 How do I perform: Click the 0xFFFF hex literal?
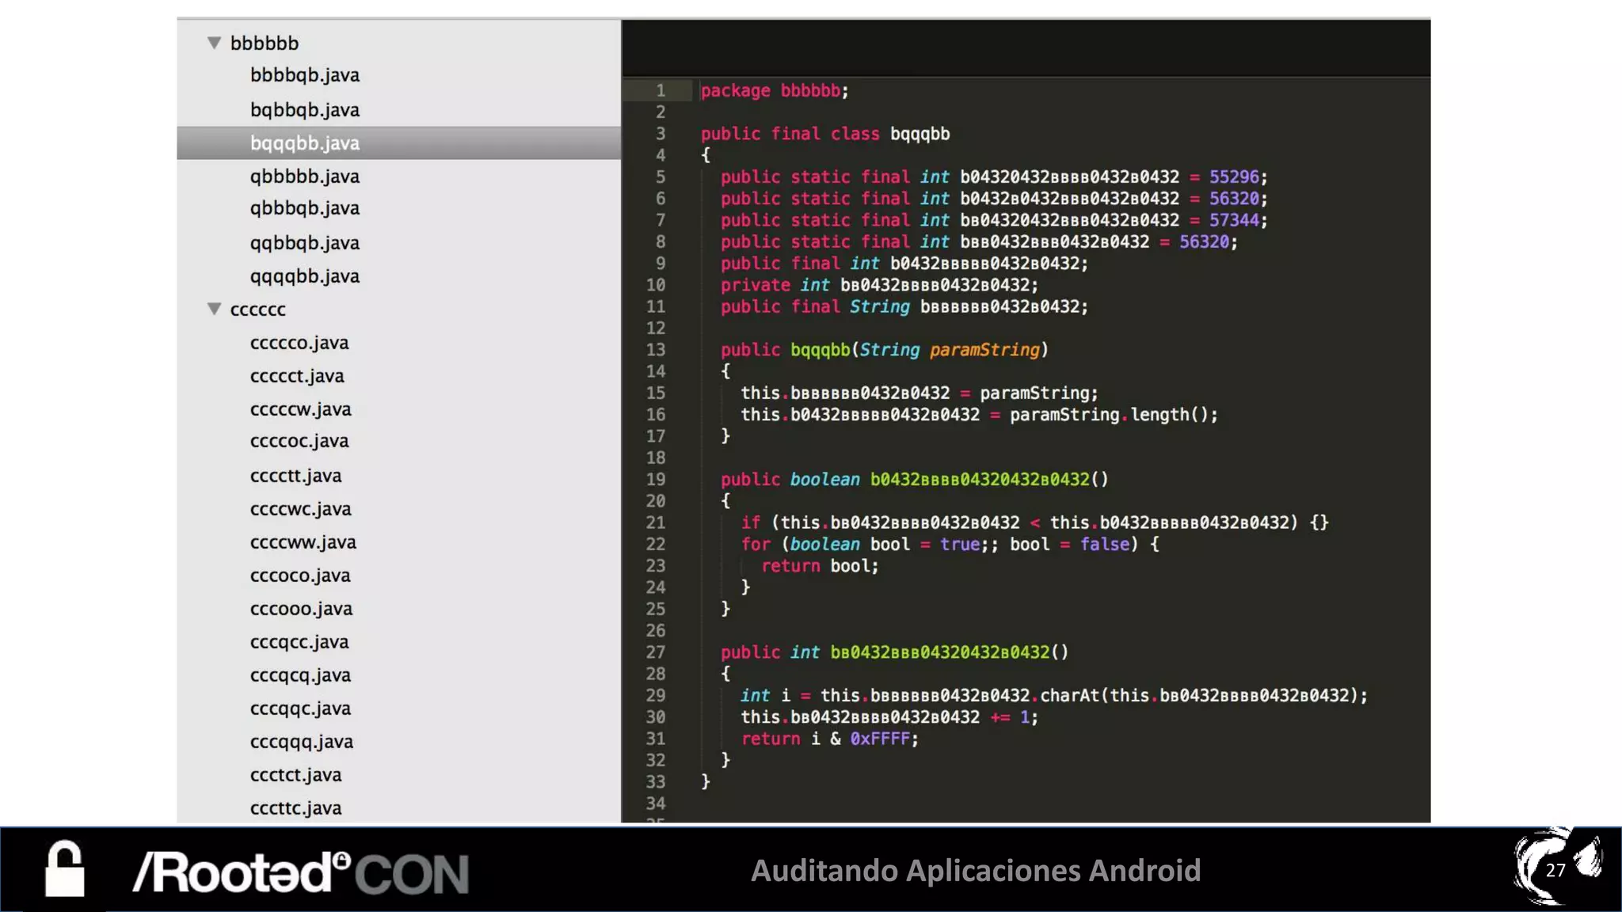coord(880,739)
